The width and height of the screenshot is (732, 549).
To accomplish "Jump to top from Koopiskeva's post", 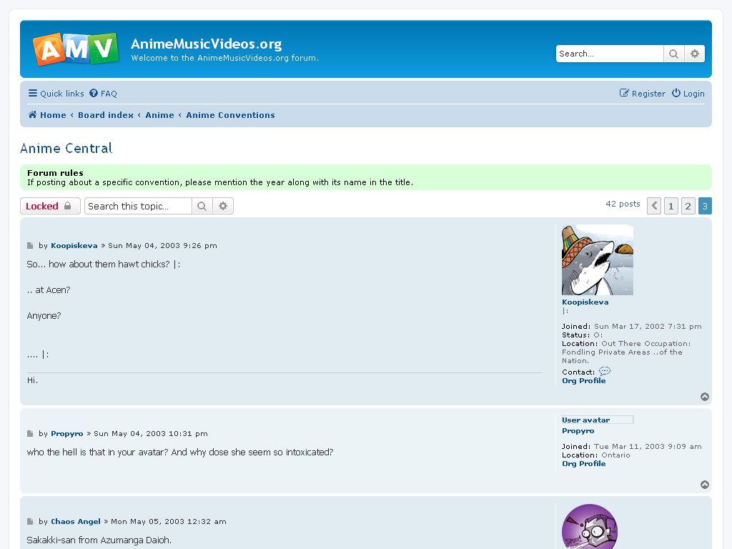I will 705,397.
